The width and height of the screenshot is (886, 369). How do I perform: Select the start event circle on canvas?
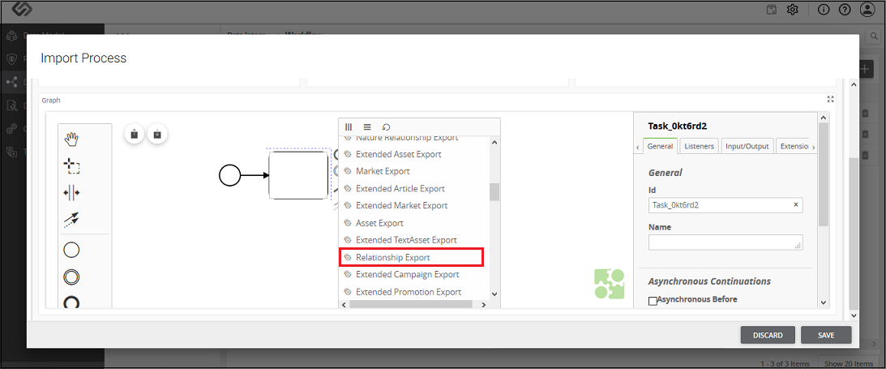click(x=229, y=175)
